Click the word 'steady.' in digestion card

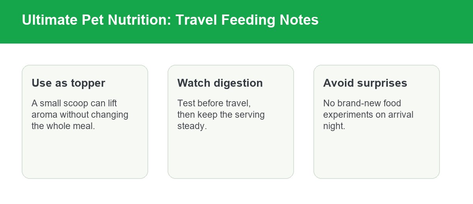coord(192,126)
